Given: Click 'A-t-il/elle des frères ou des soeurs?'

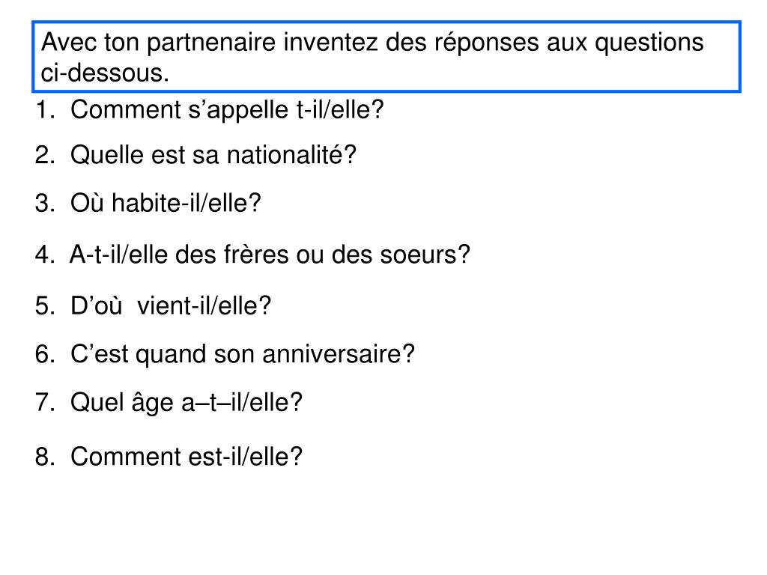Looking at the screenshot, I should [x=270, y=255].
